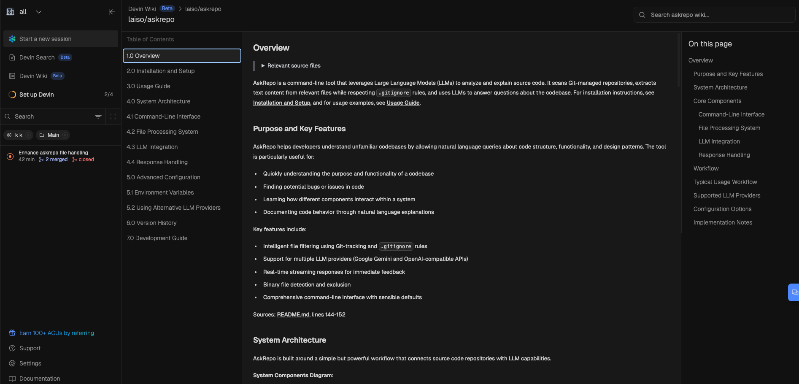Open '7.0 Development Guide' page
799x384 pixels.
coord(182,238)
